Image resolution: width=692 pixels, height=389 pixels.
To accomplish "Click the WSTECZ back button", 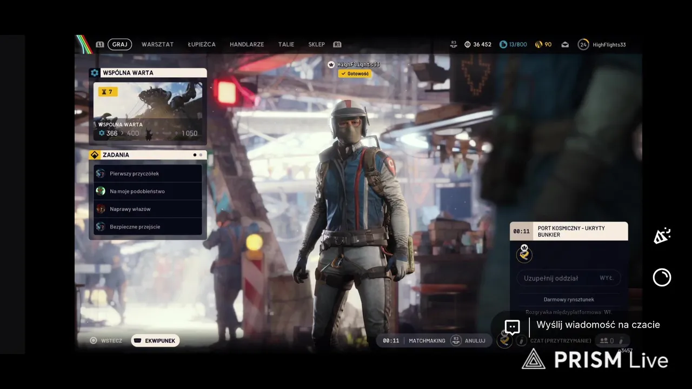I will click(107, 340).
